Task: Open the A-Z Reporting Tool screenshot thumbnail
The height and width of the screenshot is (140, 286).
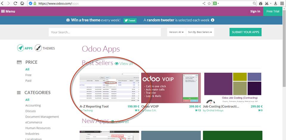Action: [x=109, y=88]
